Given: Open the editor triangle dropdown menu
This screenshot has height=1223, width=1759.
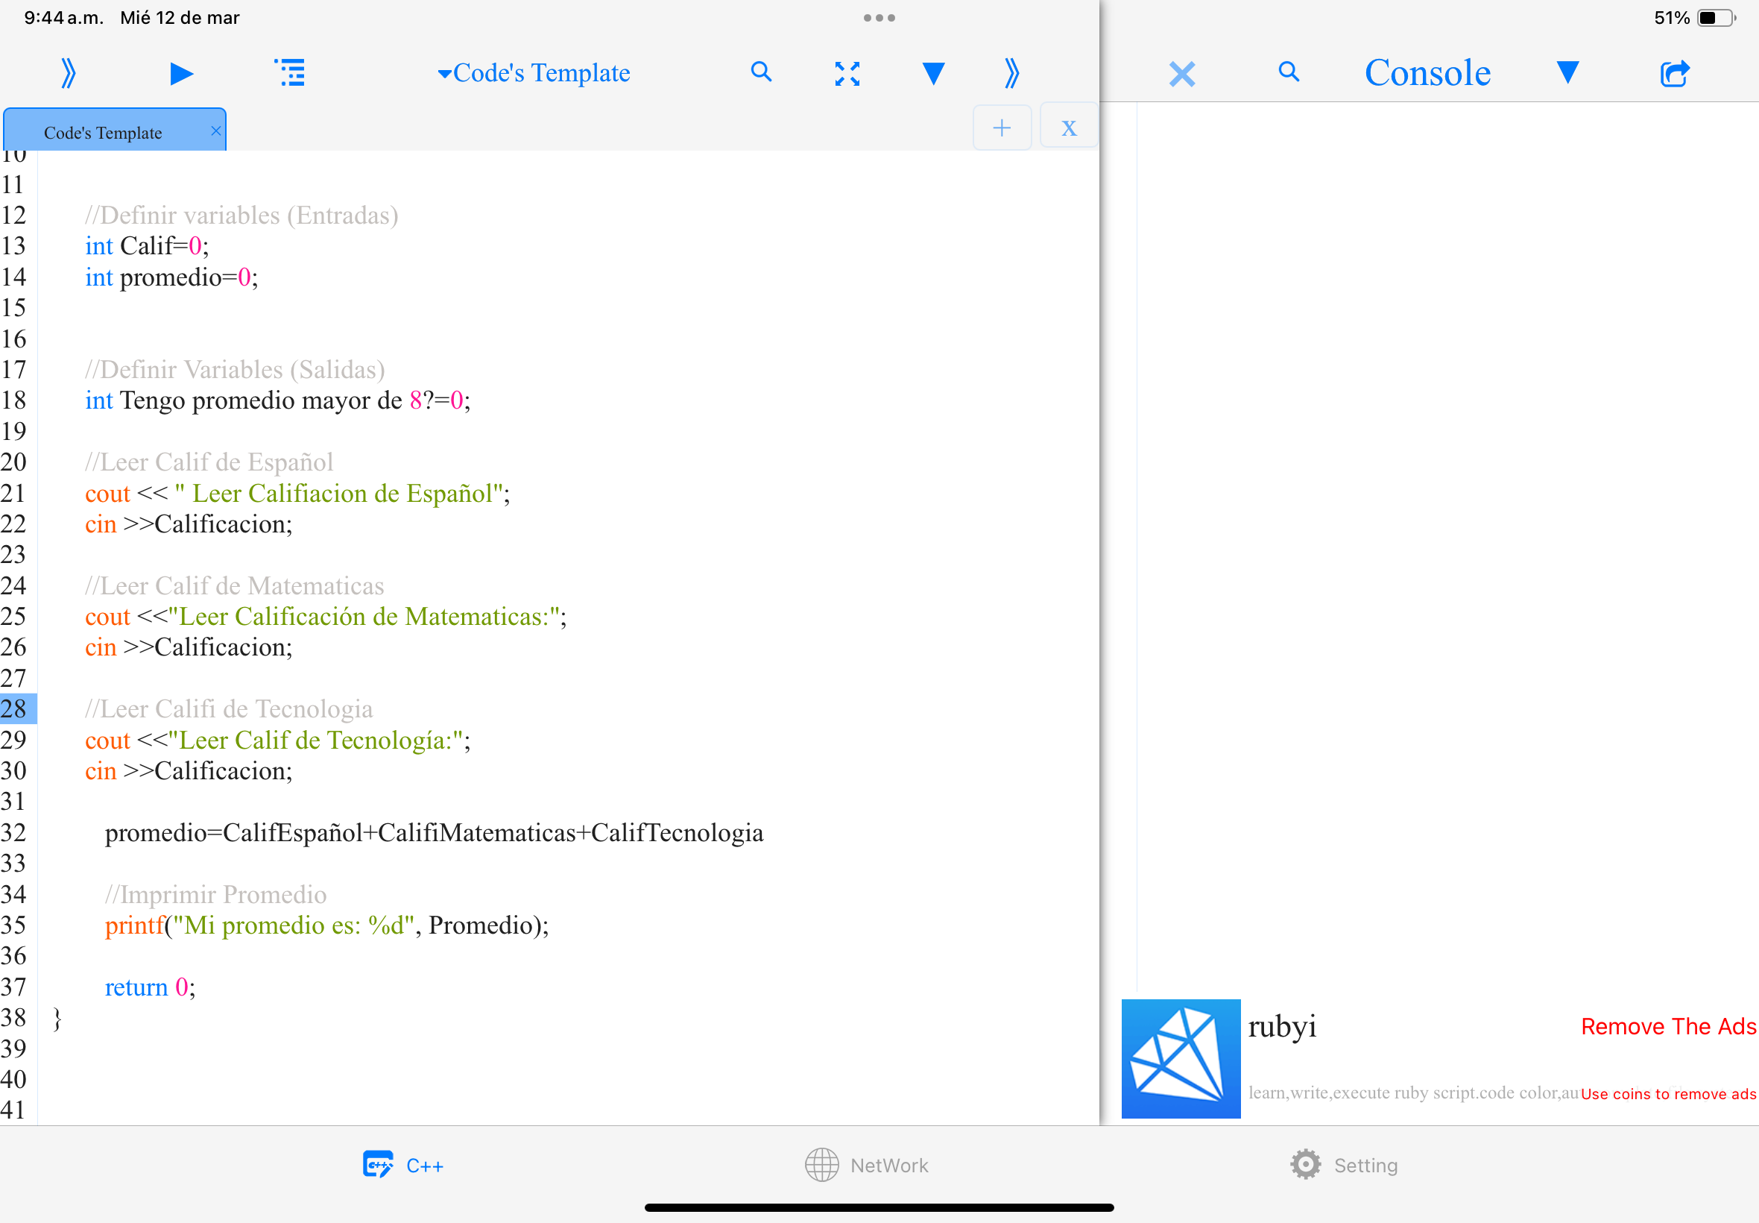Looking at the screenshot, I should pyautogui.click(x=932, y=74).
